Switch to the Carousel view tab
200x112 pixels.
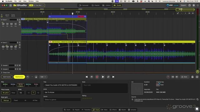pos(83,5)
